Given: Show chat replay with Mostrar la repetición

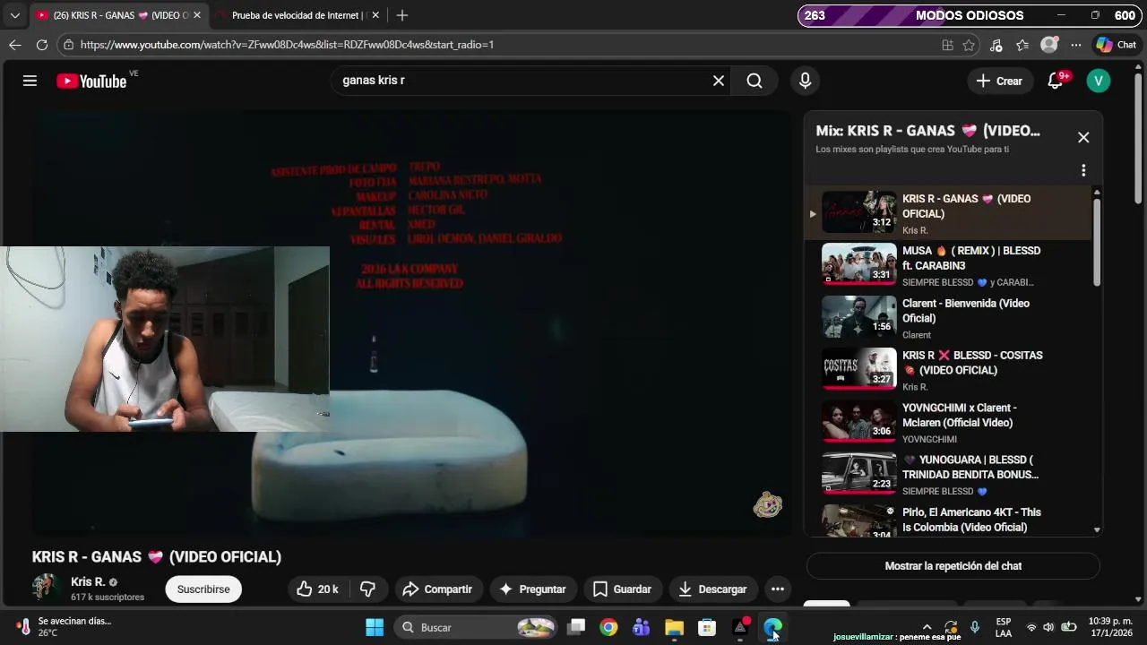Looking at the screenshot, I should coord(953,566).
